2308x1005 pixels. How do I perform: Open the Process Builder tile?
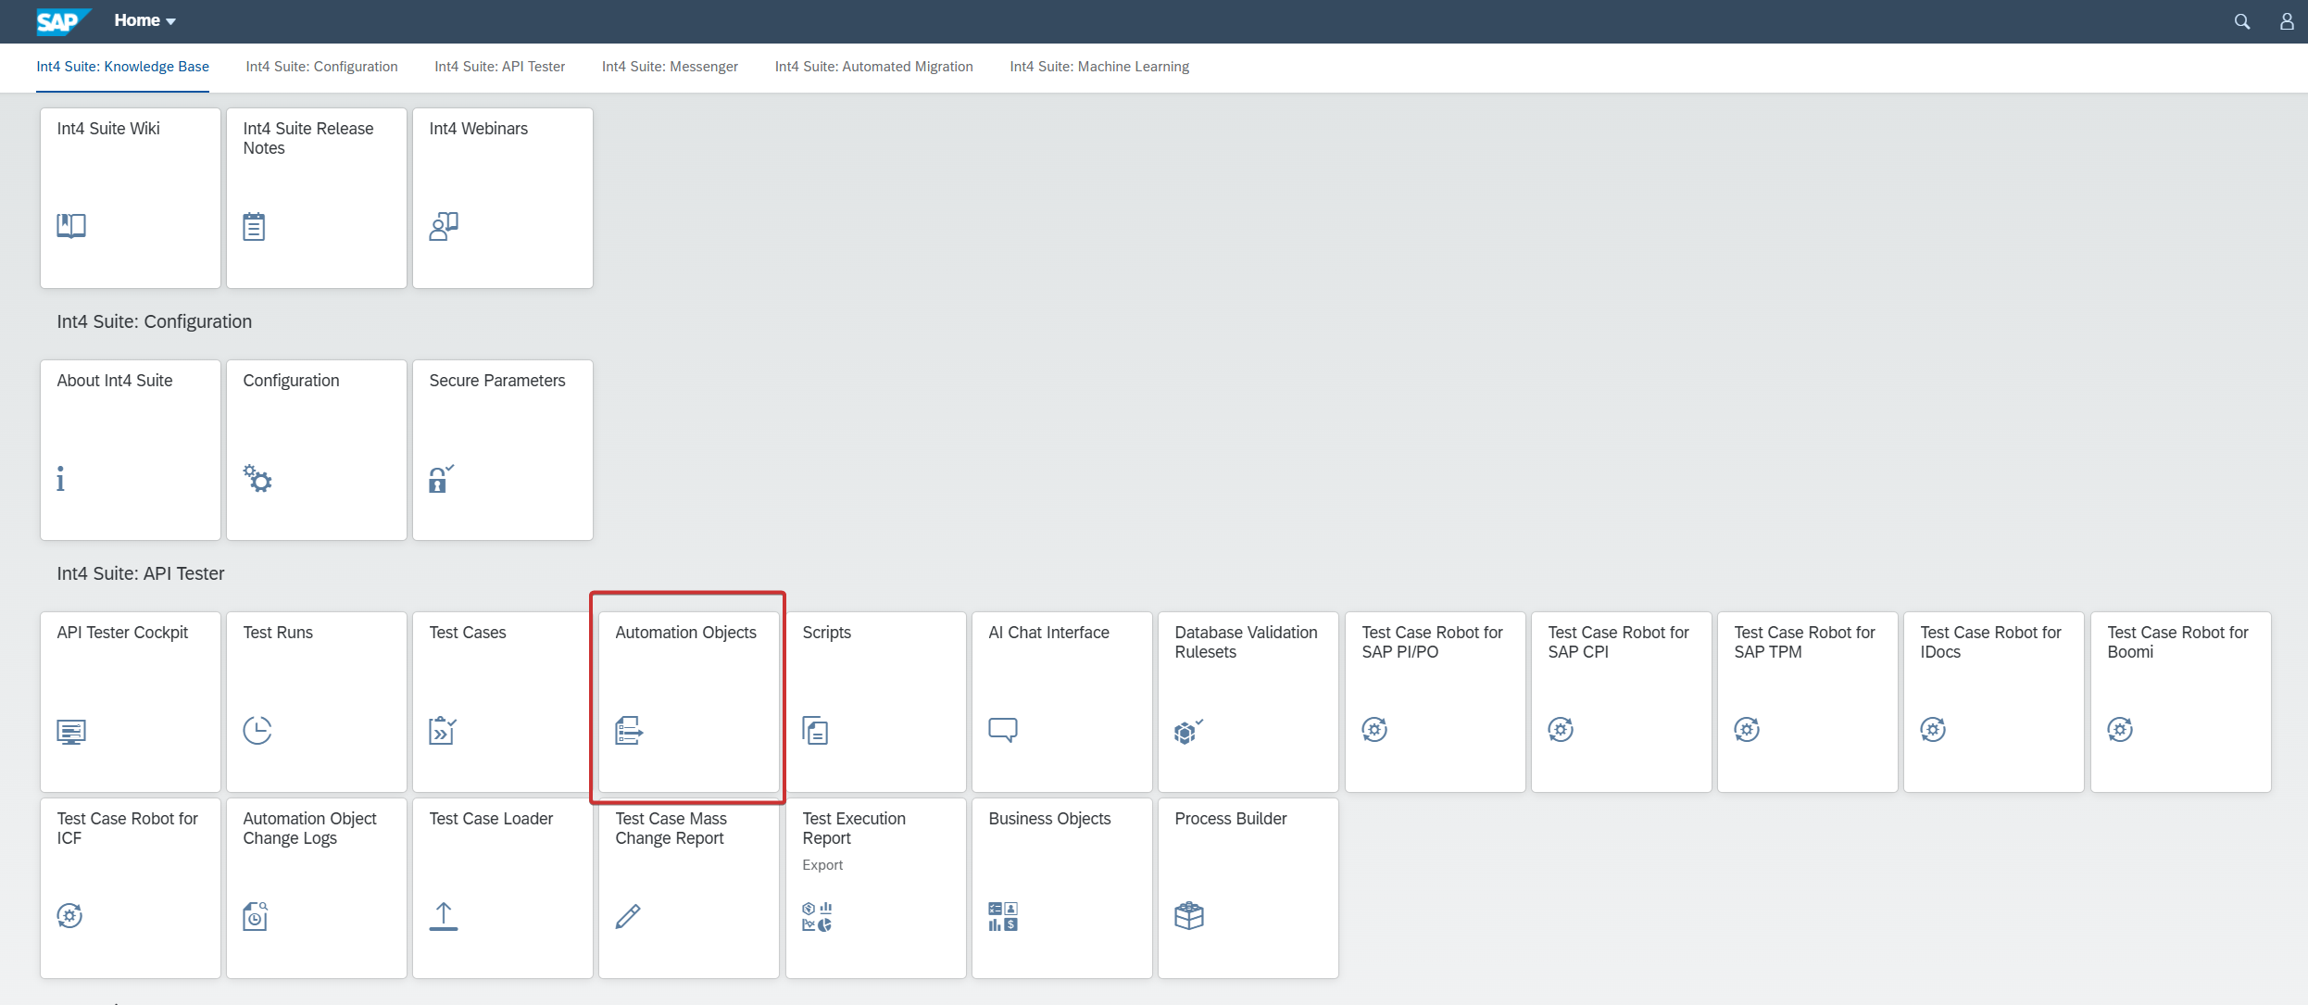coord(1248,887)
